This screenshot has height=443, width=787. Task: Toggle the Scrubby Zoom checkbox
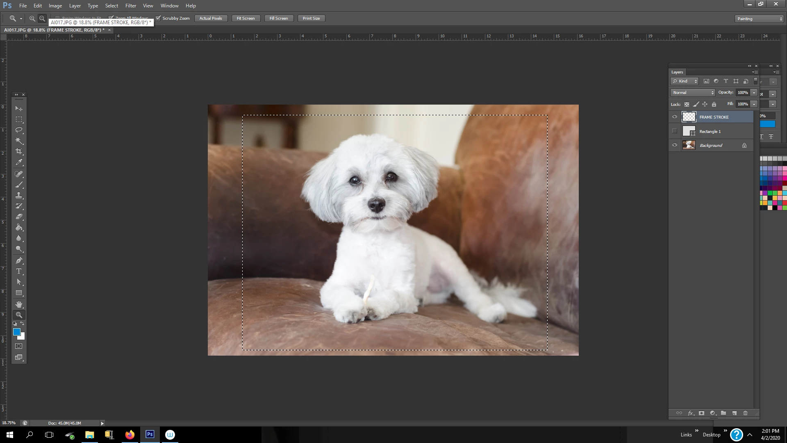coord(158,18)
